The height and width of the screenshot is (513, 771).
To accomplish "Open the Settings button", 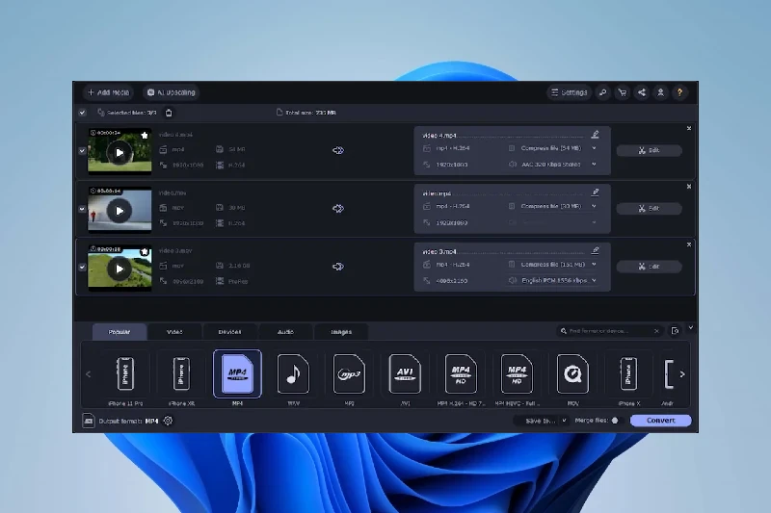I will tap(569, 92).
